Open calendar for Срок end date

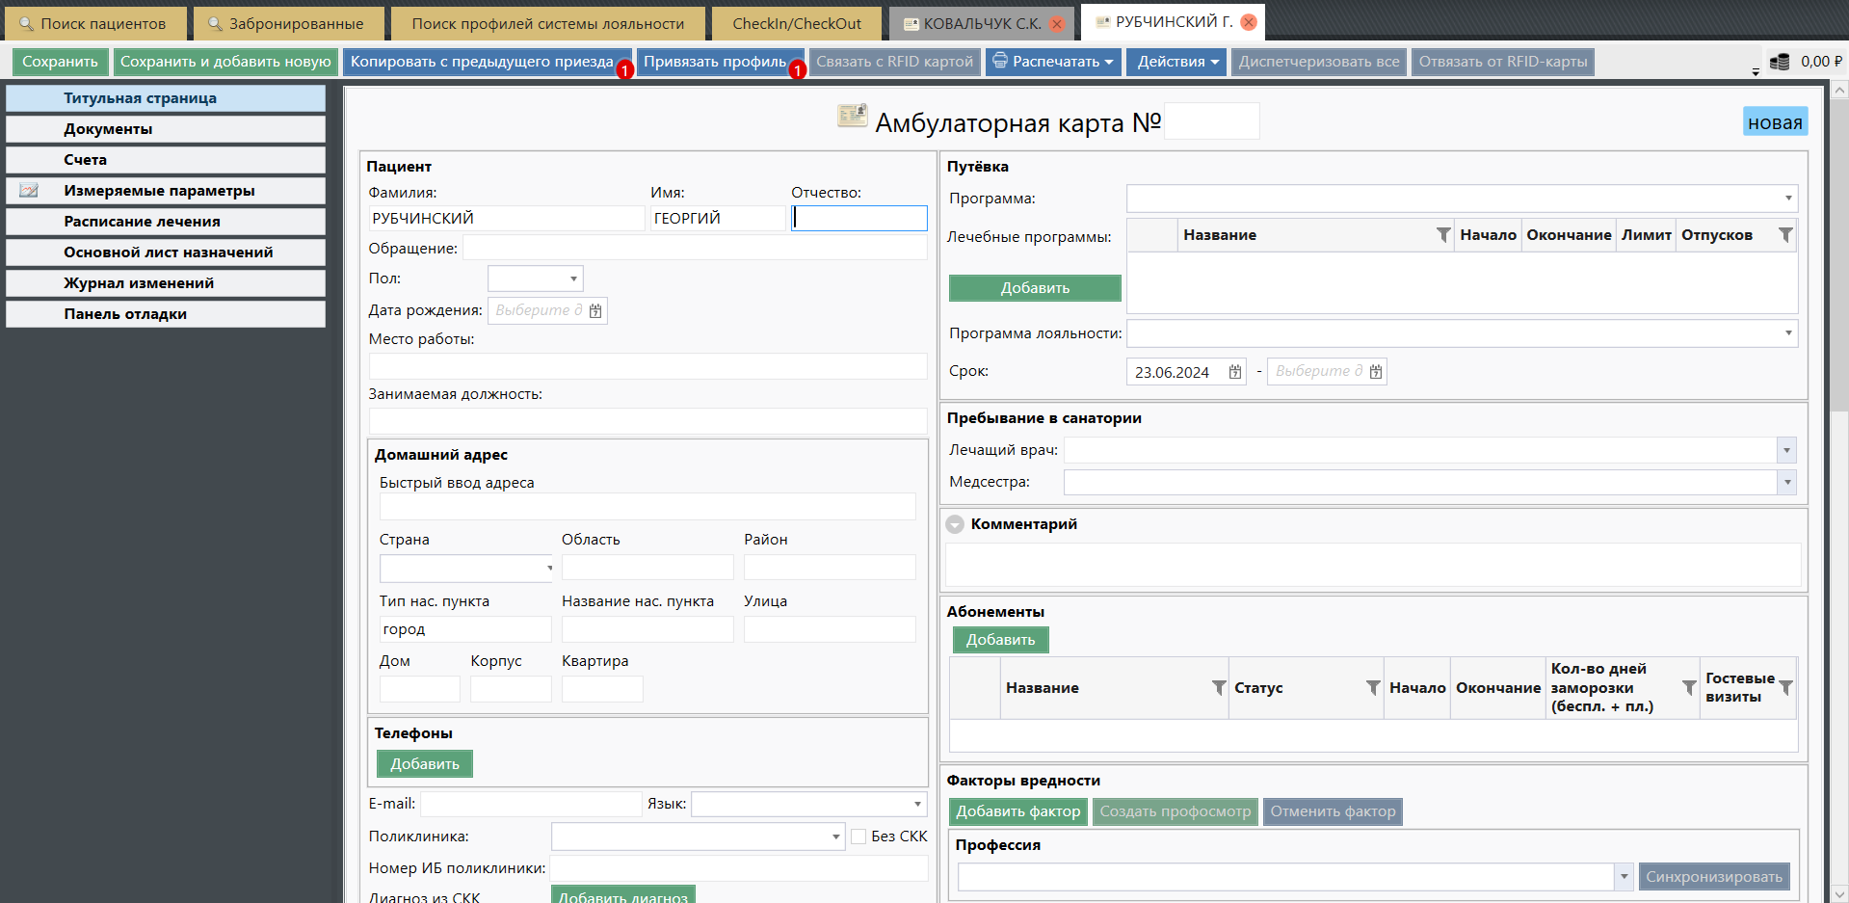point(1375,372)
